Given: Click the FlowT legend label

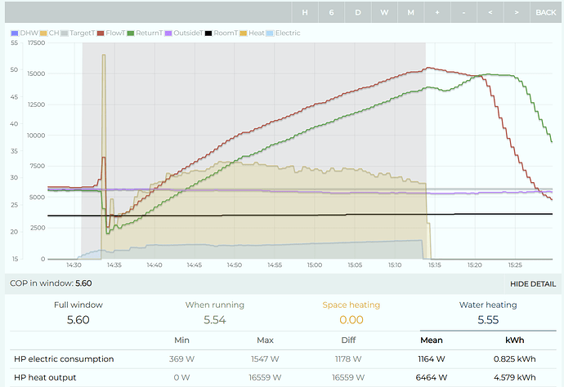Looking at the screenshot, I should tap(115, 33).
